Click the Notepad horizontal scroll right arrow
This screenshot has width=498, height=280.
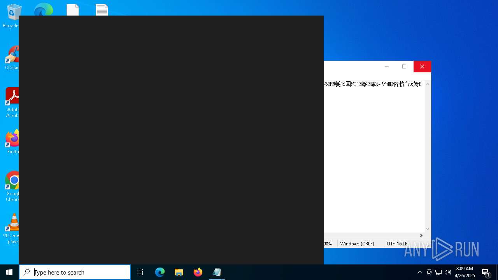pos(421,235)
